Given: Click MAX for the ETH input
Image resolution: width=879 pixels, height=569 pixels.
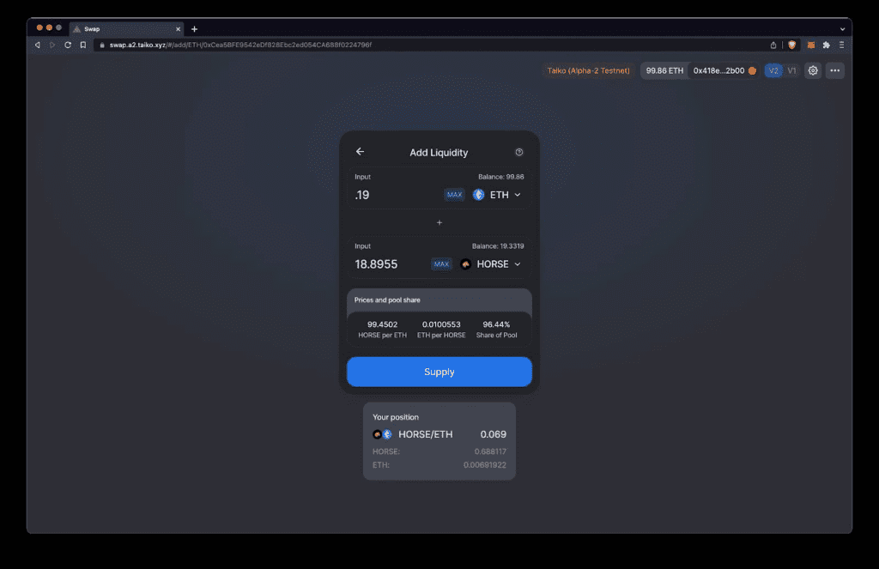Looking at the screenshot, I should (454, 195).
